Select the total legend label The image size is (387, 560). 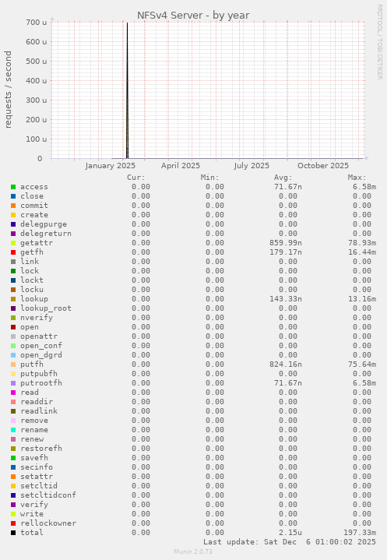pyautogui.click(x=32, y=533)
